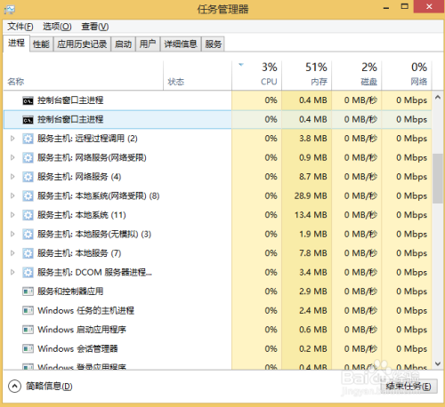The image size is (445, 407).
Task: Switch to the 用户 tab
Action: point(148,44)
